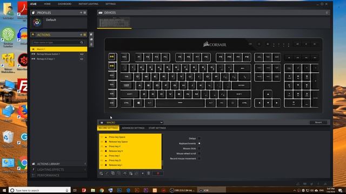Click the second highlighted G key on keyboard
This screenshot has height=194, width=346.
(112, 66)
